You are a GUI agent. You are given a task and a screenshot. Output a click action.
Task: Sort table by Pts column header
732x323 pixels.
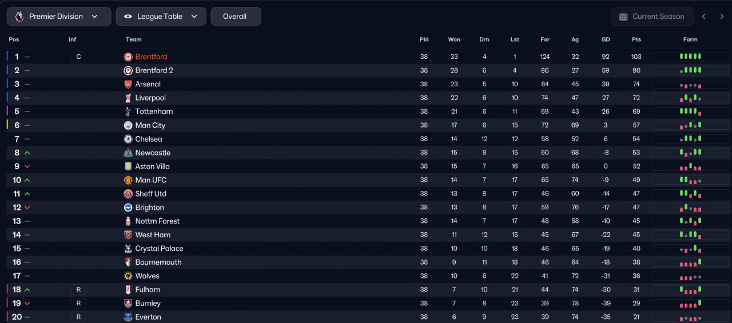[636, 39]
